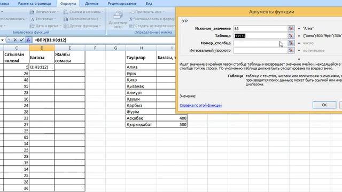Image resolution: width=342 pixels, height=192 pixels.
Task: Click cell containing Қырыққабат
Action: [141, 124]
